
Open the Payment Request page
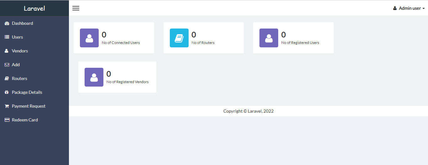click(29, 106)
